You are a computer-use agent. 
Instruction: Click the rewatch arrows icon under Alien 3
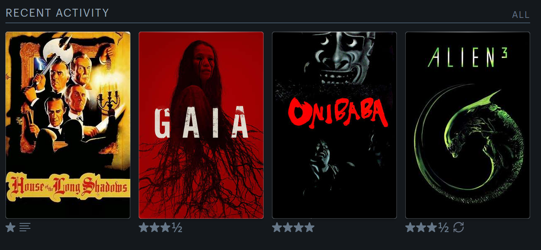(x=459, y=228)
